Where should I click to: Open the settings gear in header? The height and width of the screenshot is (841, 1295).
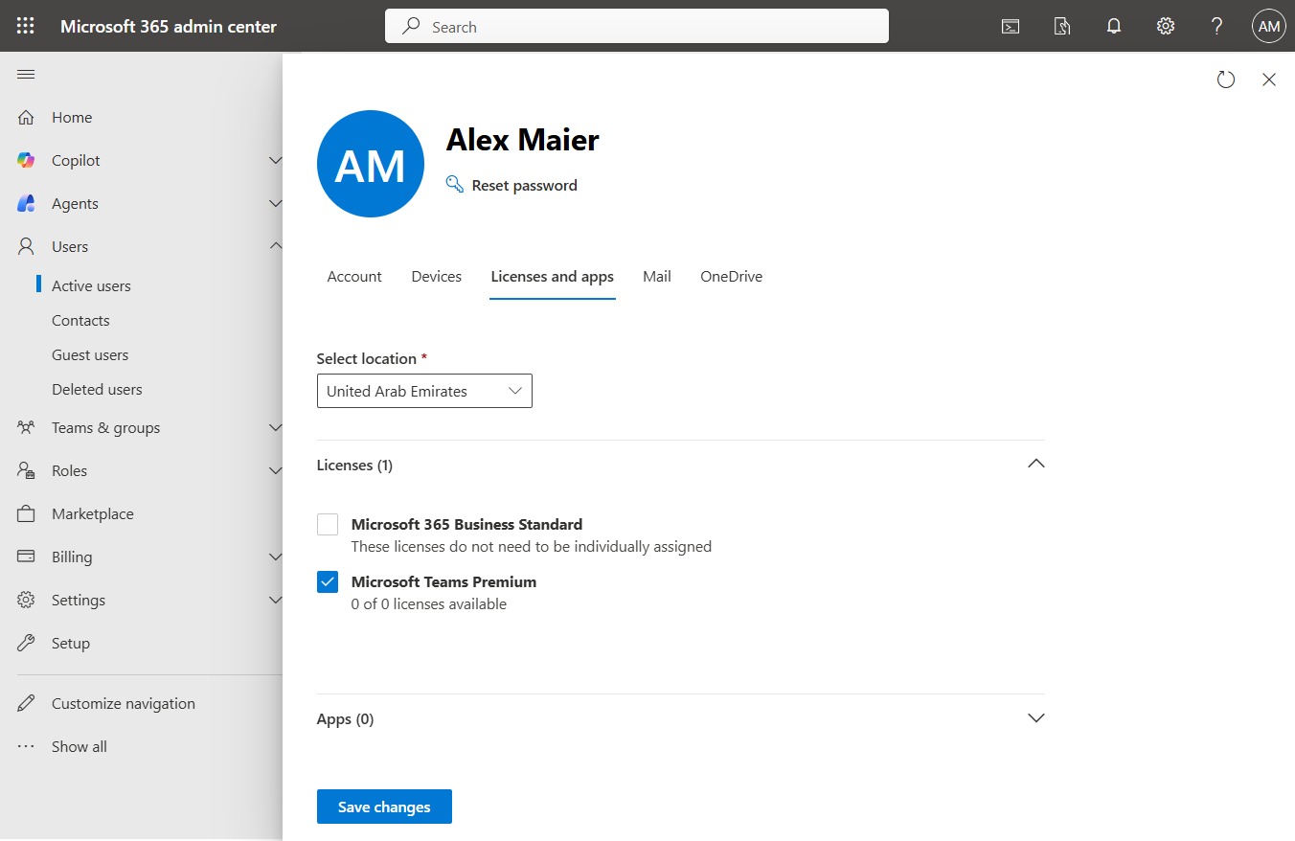(1166, 27)
